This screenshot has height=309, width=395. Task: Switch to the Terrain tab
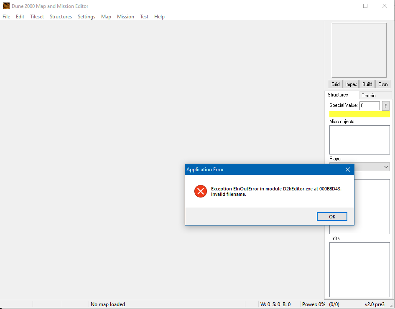[369, 96]
